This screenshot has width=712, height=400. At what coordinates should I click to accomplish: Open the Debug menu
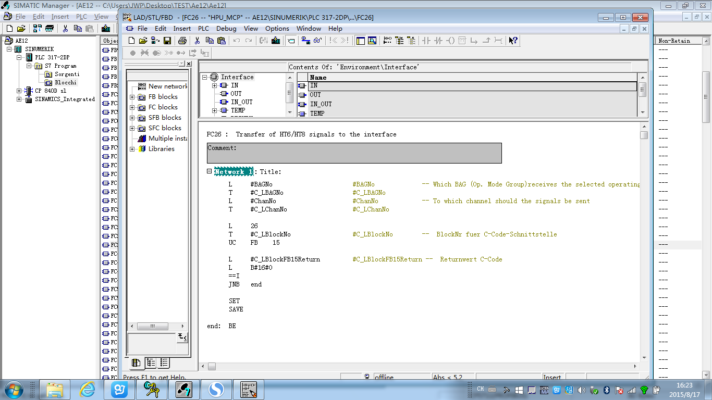tap(226, 29)
